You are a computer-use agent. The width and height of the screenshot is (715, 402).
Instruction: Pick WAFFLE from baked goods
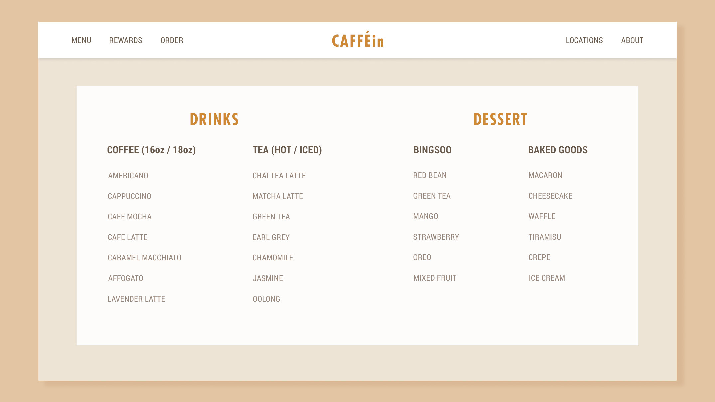pyautogui.click(x=542, y=216)
